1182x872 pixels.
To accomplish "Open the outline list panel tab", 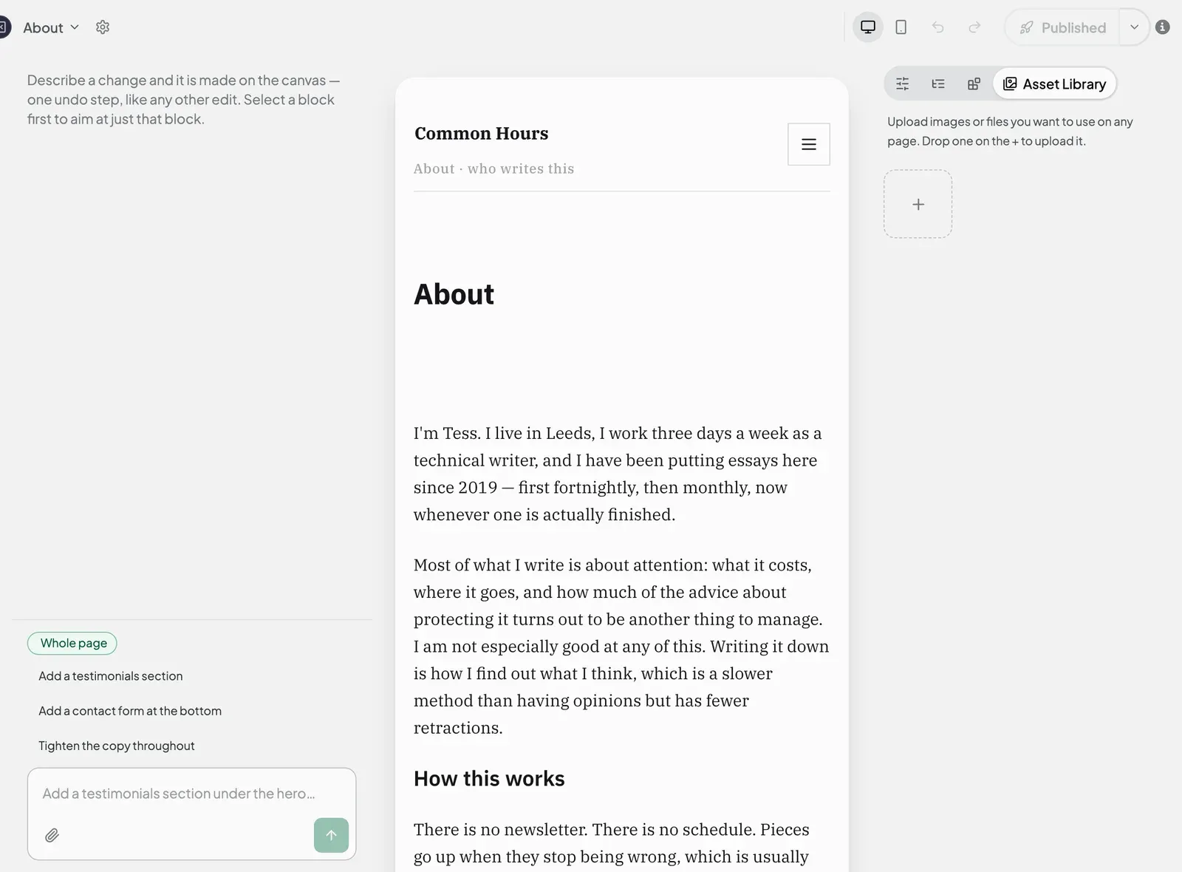I will (x=938, y=84).
